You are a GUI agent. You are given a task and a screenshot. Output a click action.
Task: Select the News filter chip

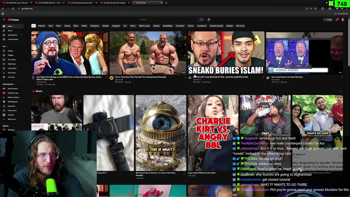pos(51,26)
